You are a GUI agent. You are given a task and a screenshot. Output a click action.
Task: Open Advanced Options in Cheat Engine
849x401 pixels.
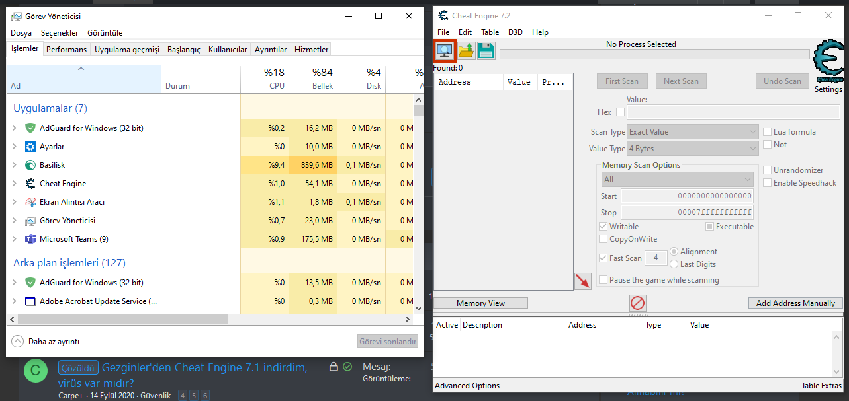467,386
